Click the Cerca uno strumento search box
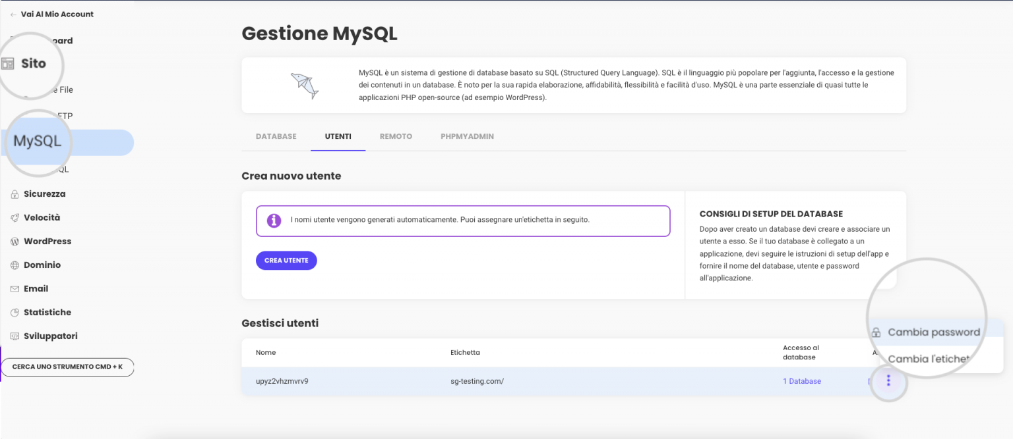 click(x=67, y=367)
